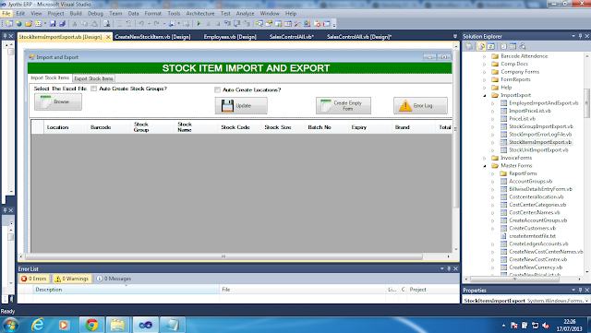
Task: Click the Properties Window toolbar icon
Action: pos(269,23)
